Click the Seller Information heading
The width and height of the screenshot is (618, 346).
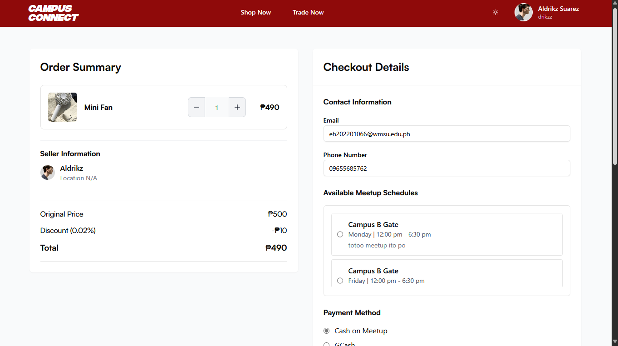[x=70, y=153]
